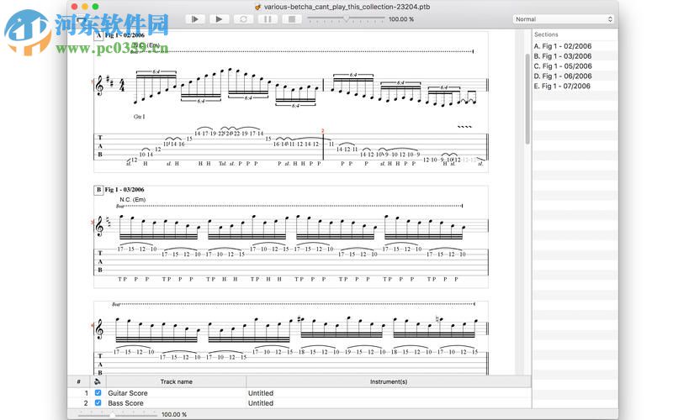Stop playback with the stop button
Viewport: 673px width, 420px height.
click(292, 18)
